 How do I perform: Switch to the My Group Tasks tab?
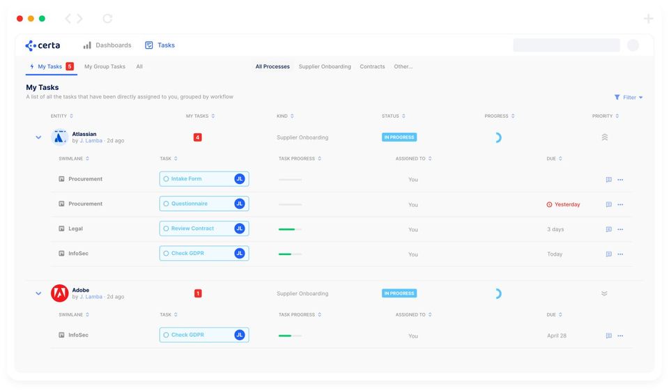(x=105, y=67)
